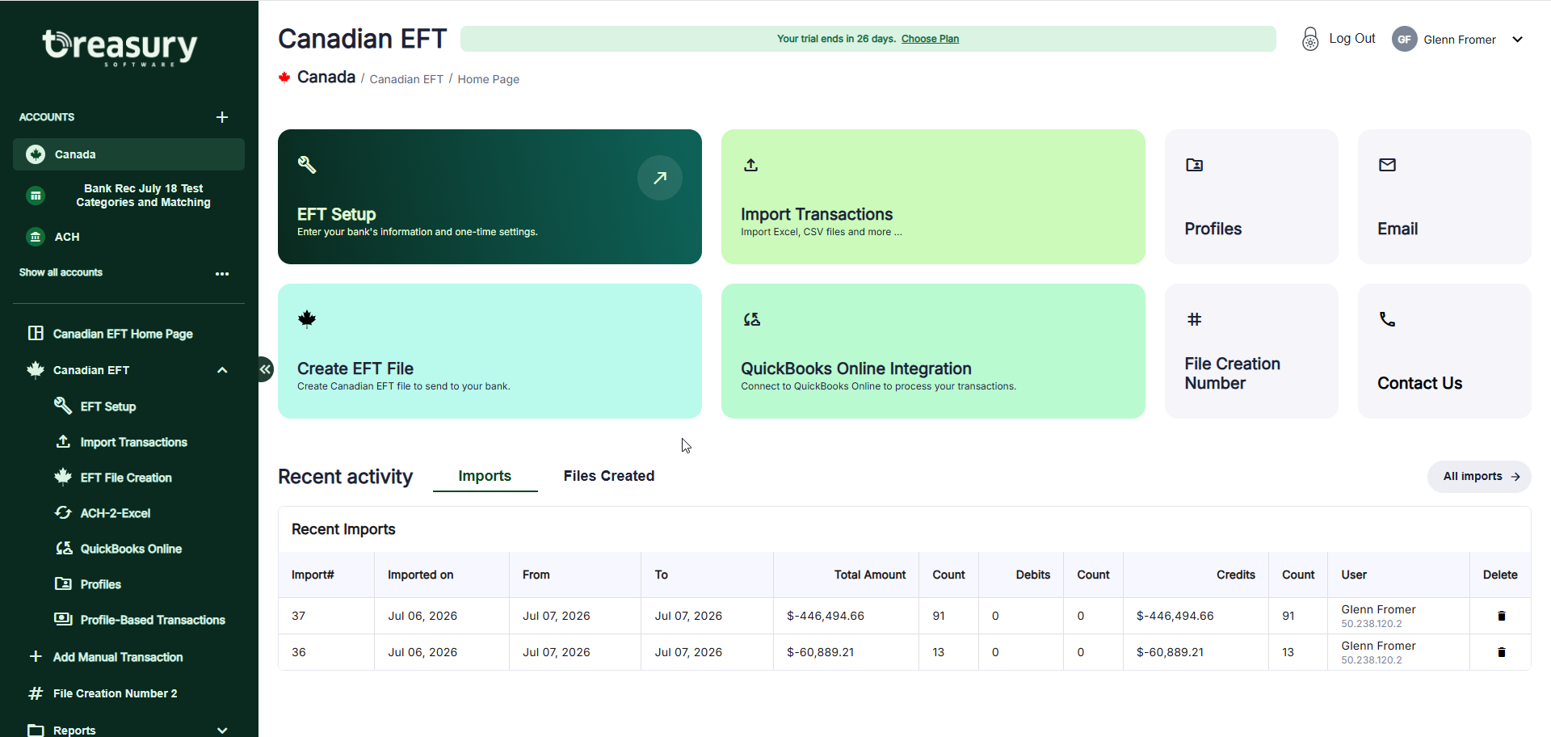Screen dimensions: 1551x737
Task: Open QuickBooks Online in sidebar
Action: [131, 549]
